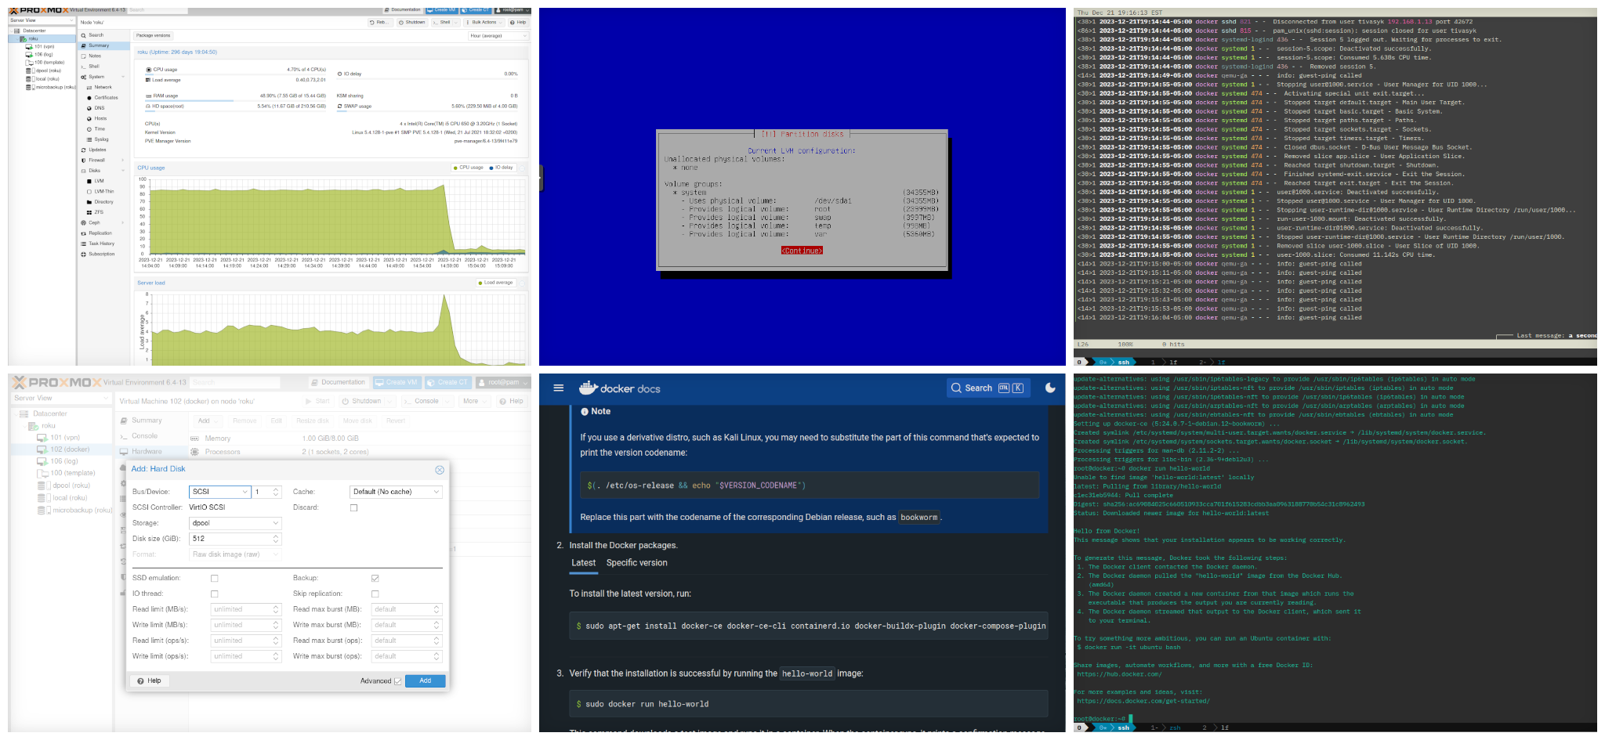The height and width of the screenshot is (740, 1605).
Task: Click the Start button in VM 102 toolbar
Action: point(317,401)
